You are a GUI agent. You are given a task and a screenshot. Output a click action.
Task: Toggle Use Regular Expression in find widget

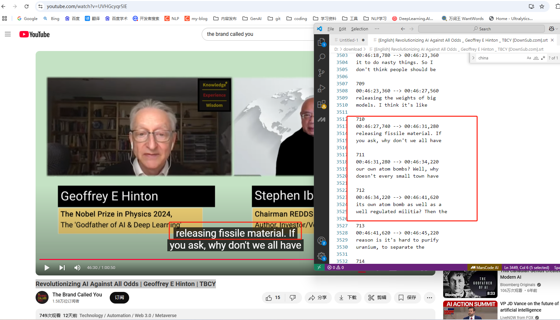543,58
